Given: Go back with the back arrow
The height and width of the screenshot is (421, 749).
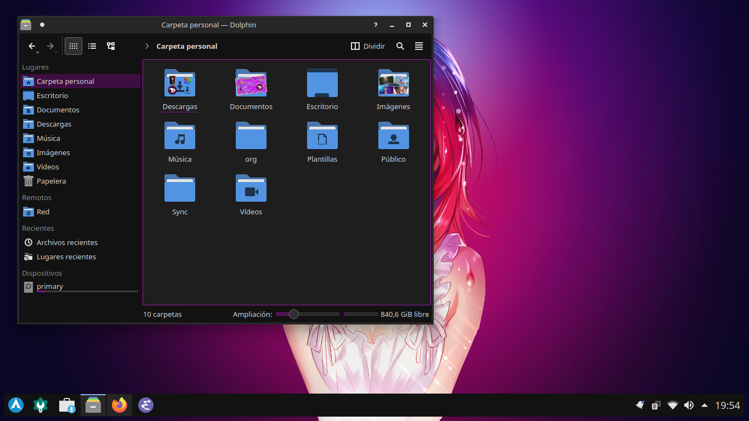Looking at the screenshot, I should (x=32, y=47).
